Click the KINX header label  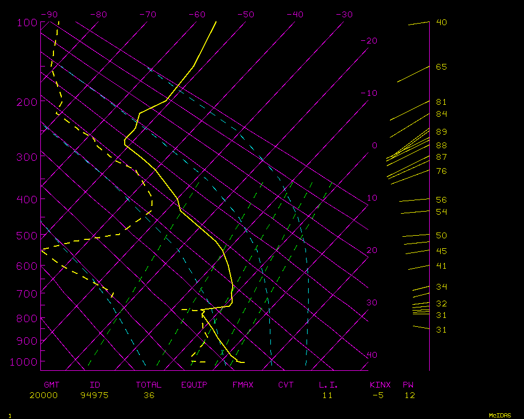(380, 385)
